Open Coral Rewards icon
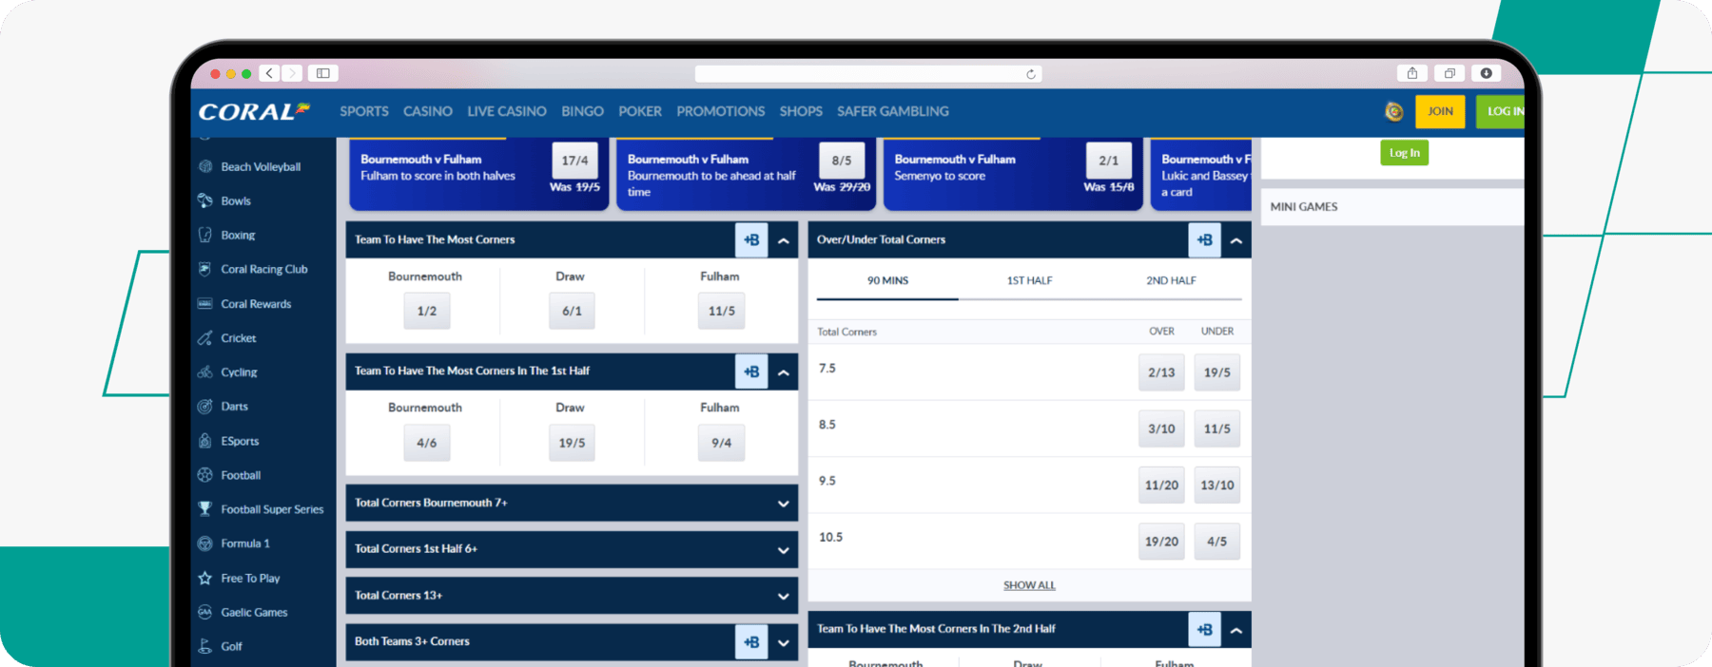The height and width of the screenshot is (667, 1712). pos(204,303)
